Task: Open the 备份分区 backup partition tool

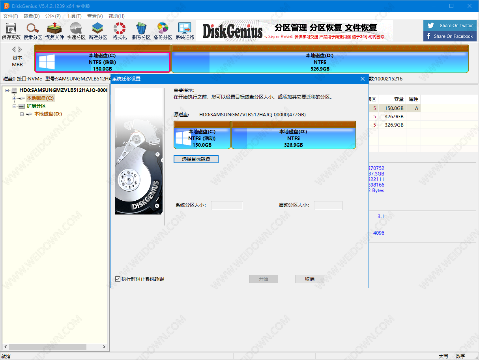Action: point(163,31)
